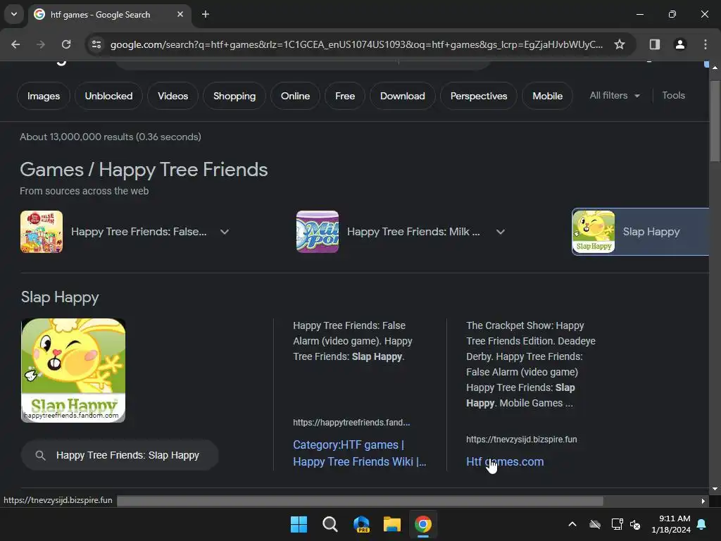The image size is (721, 541).
Task: Search Happy Tree Friends: Slap Happy chip
Action: pyautogui.click(x=120, y=455)
